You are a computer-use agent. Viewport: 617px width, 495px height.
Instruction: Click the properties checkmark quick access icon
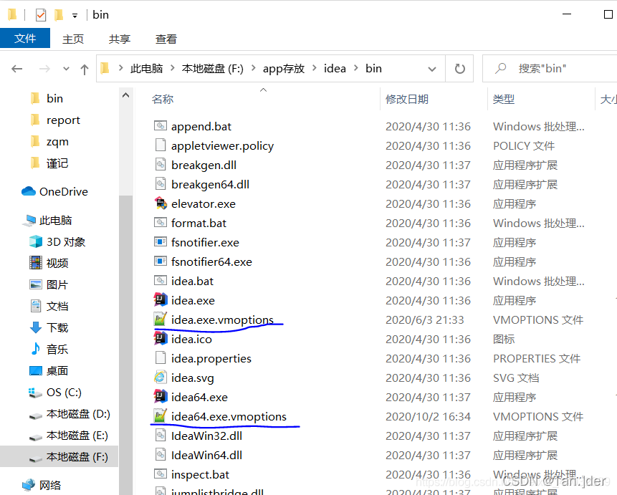coord(41,15)
